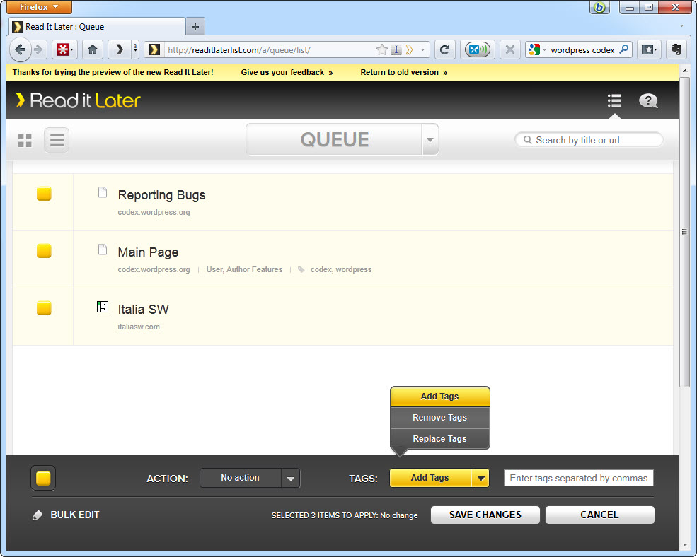Open the Firefox application menu
The image size is (697, 557).
(x=39, y=6)
